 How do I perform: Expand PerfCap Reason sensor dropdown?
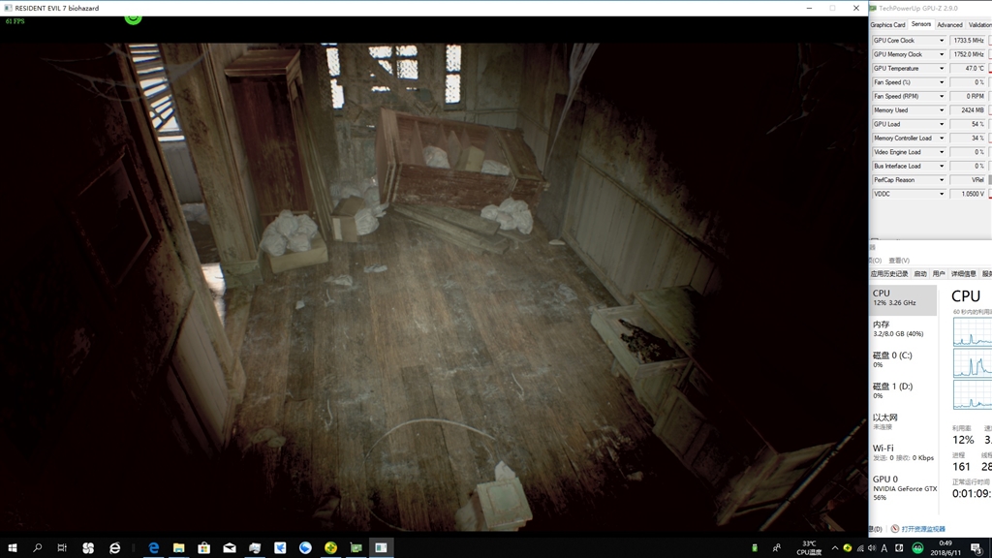click(942, 179)
